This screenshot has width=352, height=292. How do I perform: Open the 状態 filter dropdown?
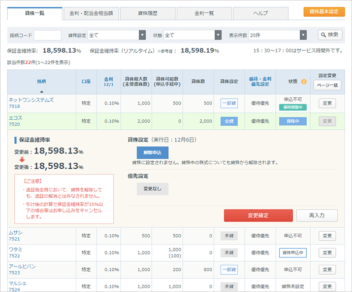[x=192, y=35]
